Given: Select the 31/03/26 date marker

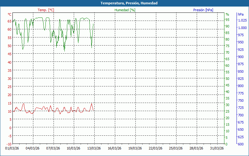Looking at the screenshot, I should click(x=217, y=148).
